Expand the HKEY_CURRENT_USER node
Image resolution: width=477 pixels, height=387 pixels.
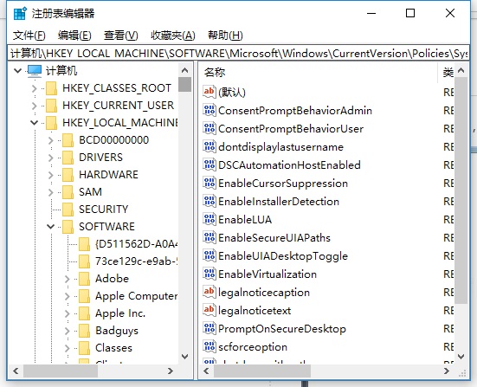34,106
